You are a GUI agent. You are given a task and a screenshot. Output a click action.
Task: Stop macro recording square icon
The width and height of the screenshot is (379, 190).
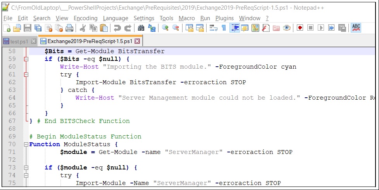pyautogui.click(x=310, y=28)
